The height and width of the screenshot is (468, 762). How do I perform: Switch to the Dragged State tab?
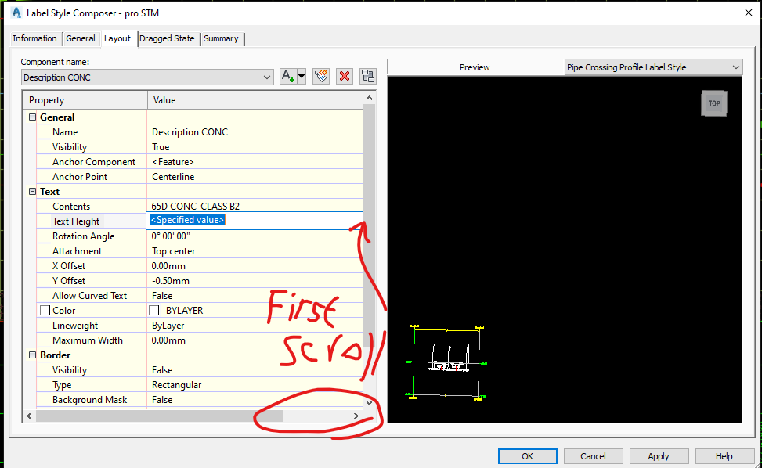(x=167, y=38)
